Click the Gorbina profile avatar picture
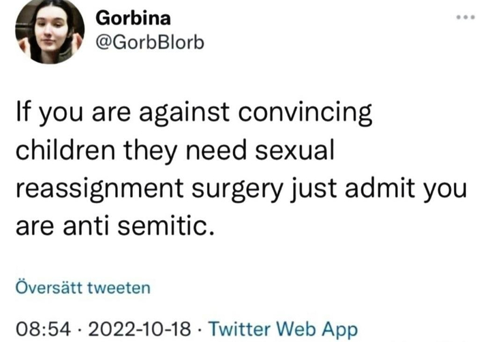 (46, 33)
